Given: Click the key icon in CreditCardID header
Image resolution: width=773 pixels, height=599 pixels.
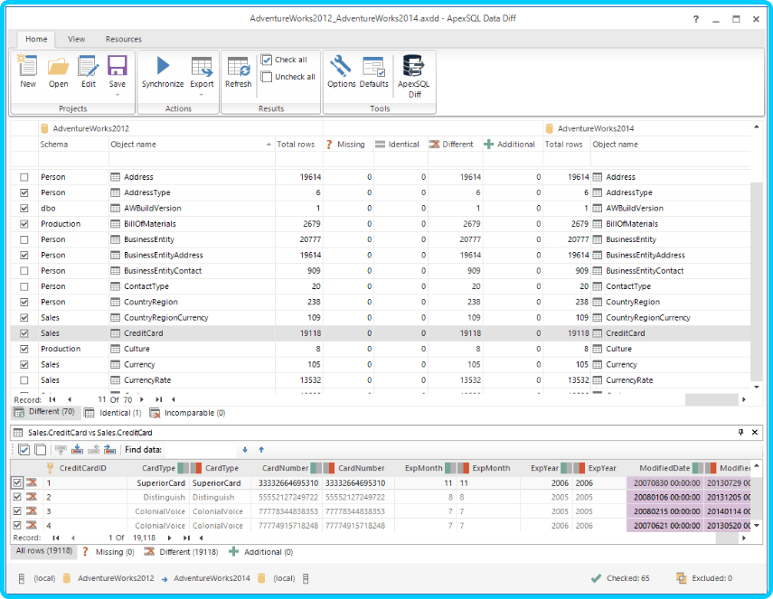Looking at the screenshot, I should [50, 468].
